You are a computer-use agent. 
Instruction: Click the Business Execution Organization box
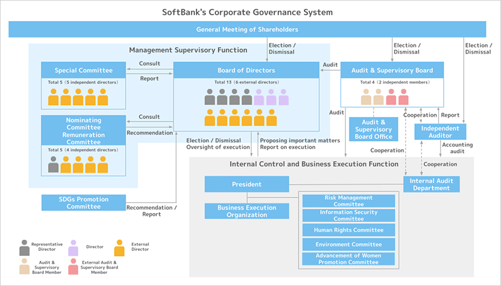coord(247,211)
